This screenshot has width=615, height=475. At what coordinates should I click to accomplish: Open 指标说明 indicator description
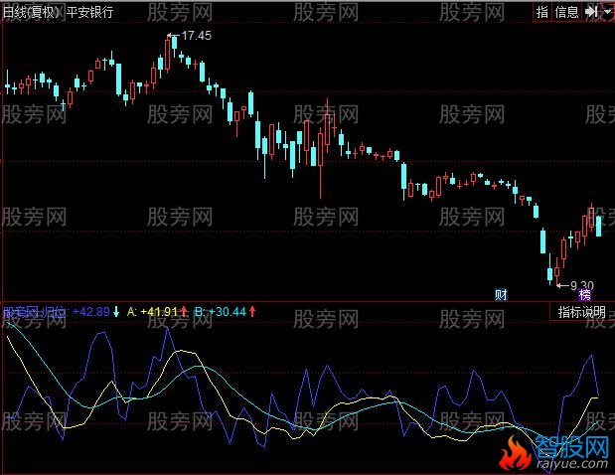point(581,312)
